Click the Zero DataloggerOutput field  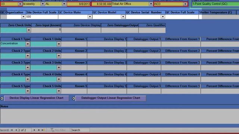[x=120, y=30]
